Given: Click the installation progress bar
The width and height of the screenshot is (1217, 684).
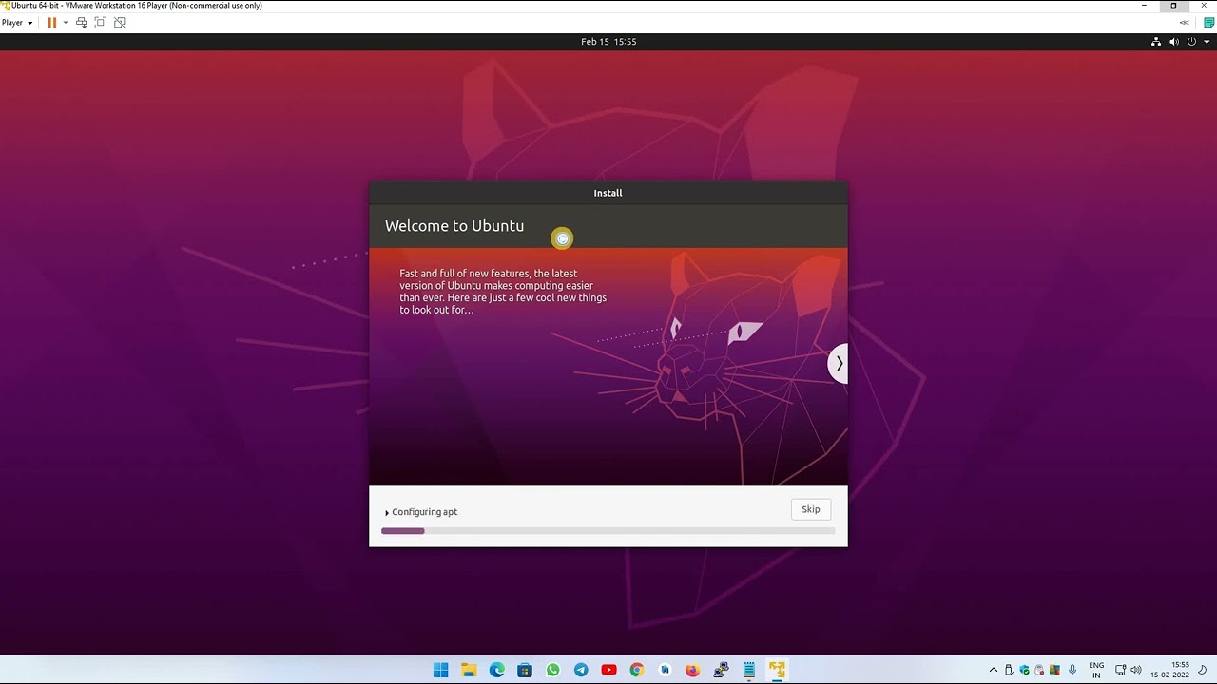Looking at the screenshot, I should 608,531.
